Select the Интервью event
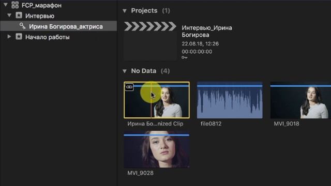Screen dimensions: 331x186 [58, 16]
